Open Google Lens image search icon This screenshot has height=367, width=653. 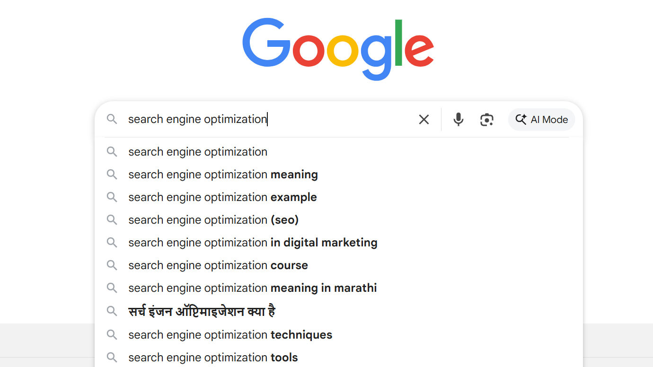pyautogui.click(x=486, y=119)
